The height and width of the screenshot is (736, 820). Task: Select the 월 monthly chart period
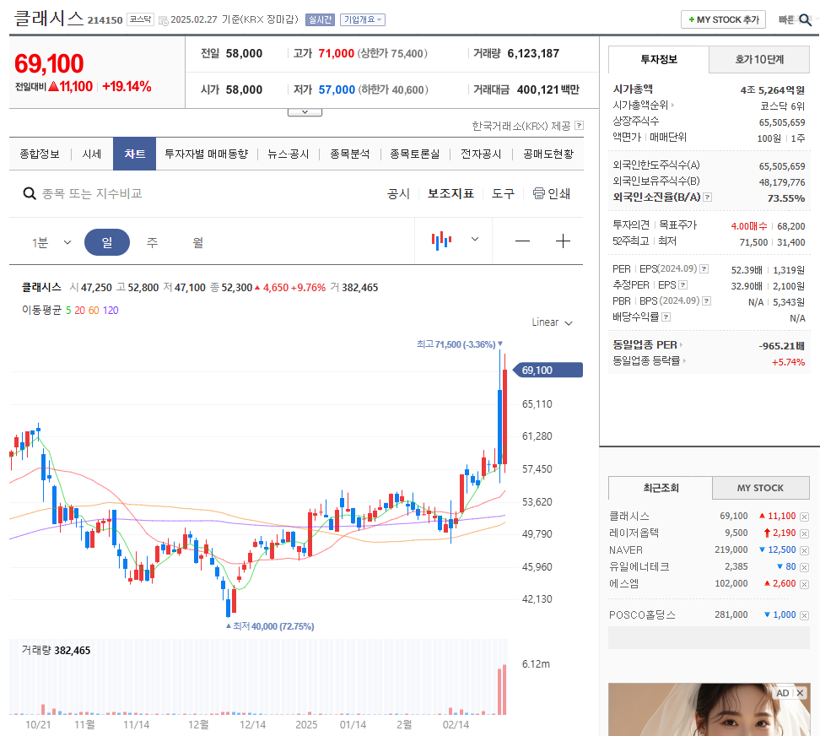click(197, 242)
